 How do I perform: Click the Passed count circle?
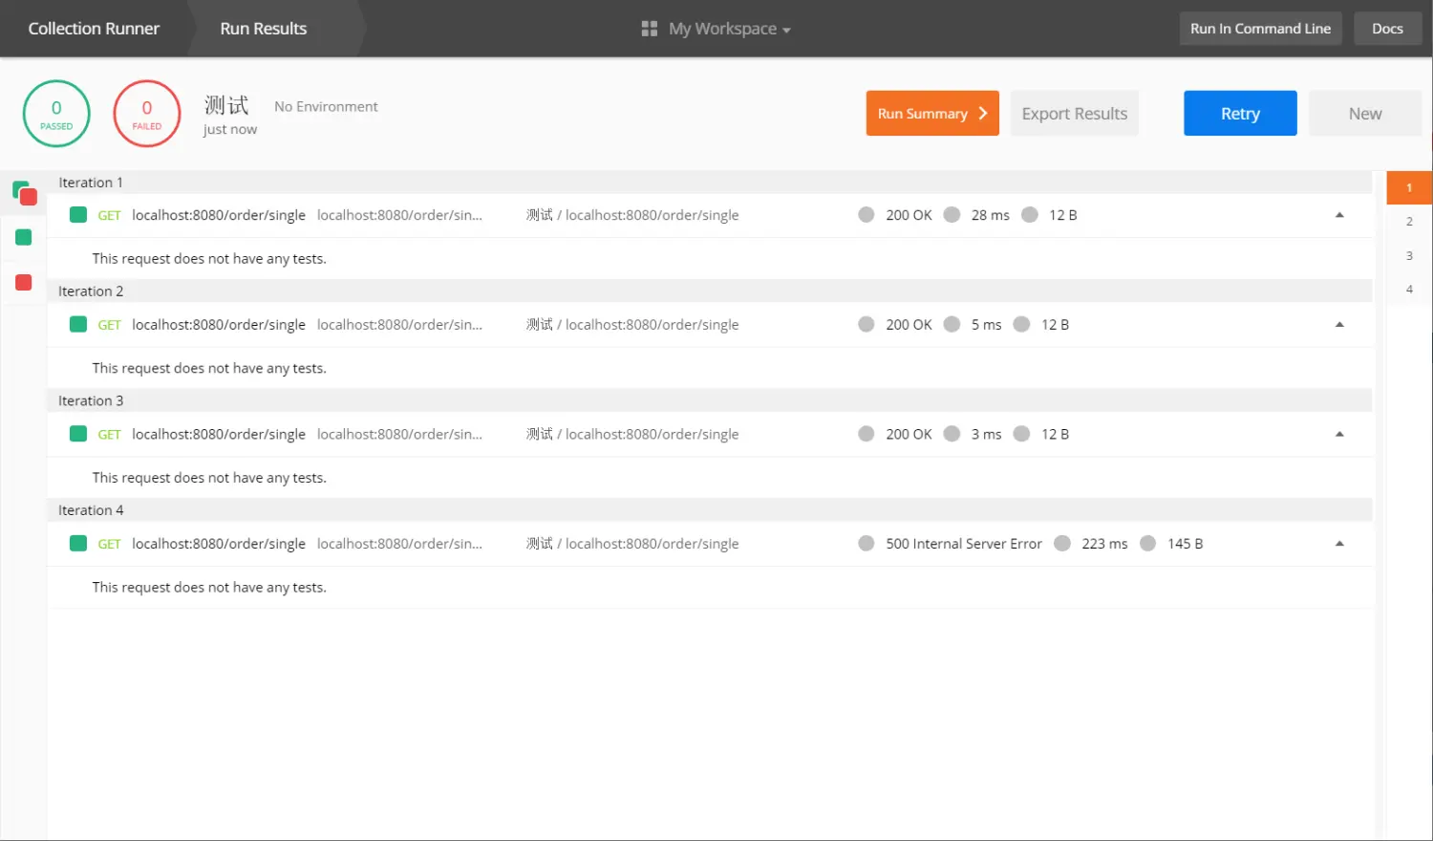tap(56, 114)
